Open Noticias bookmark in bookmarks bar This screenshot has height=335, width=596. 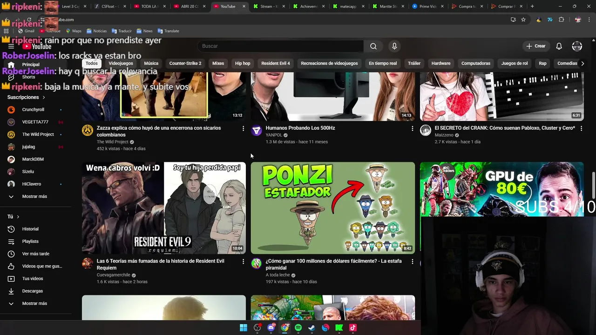pos(96,31)
